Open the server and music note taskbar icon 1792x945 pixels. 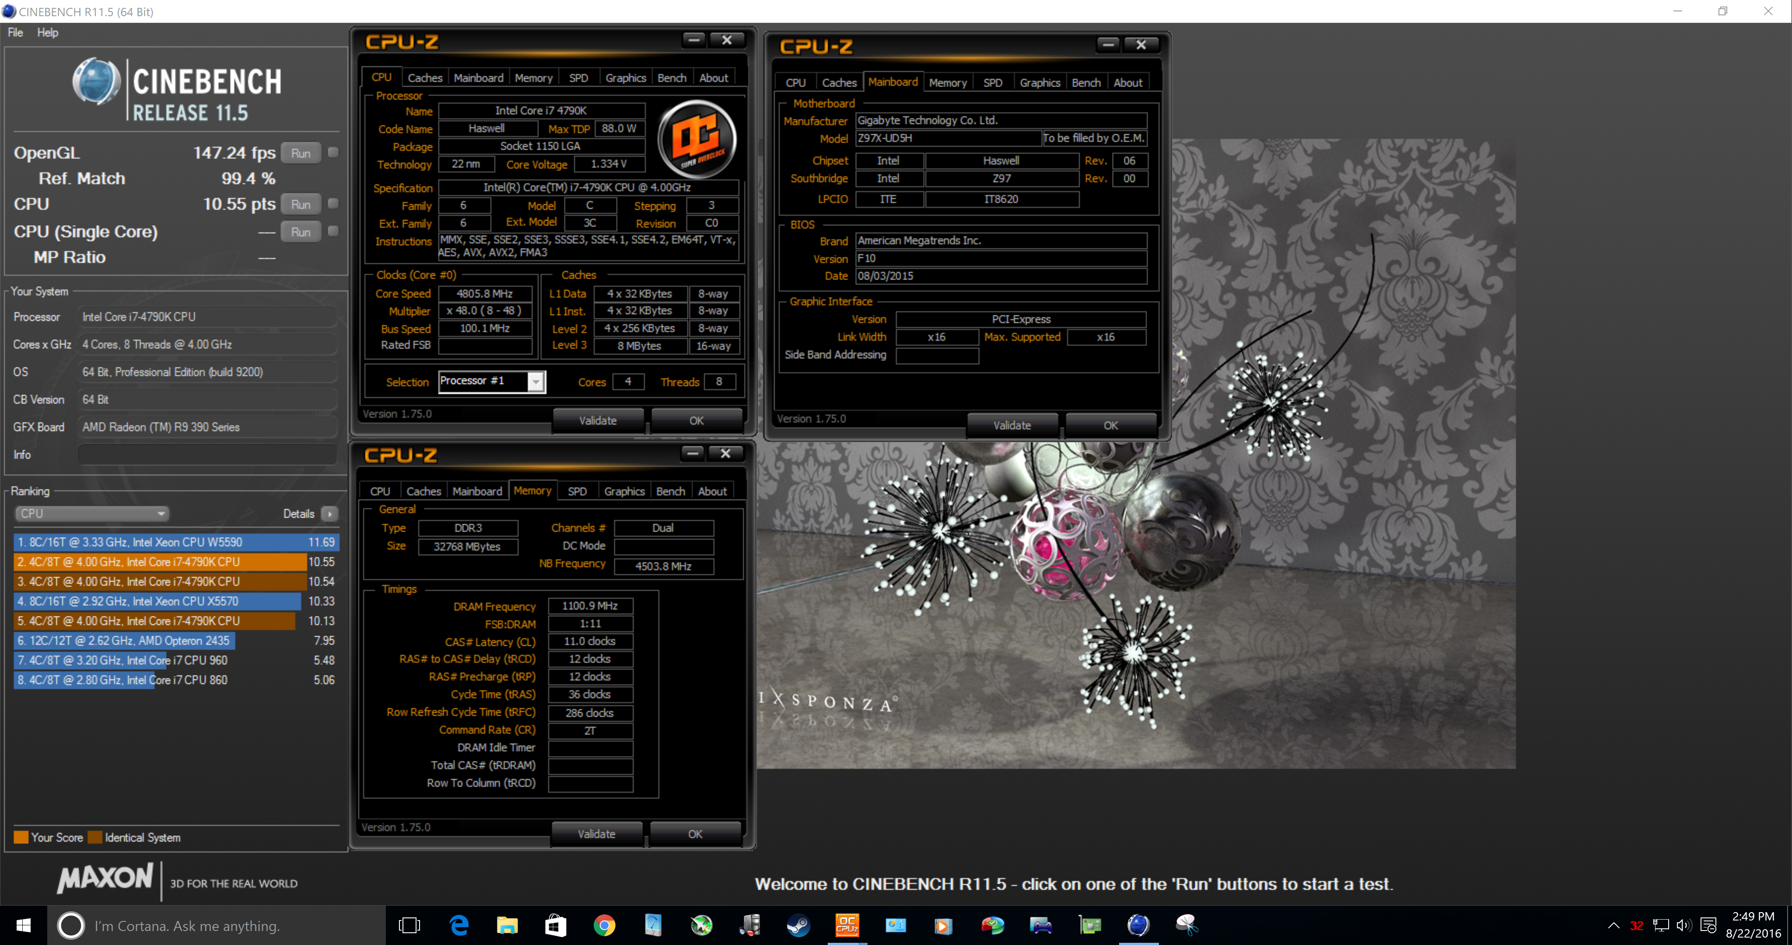pos(749,925)
